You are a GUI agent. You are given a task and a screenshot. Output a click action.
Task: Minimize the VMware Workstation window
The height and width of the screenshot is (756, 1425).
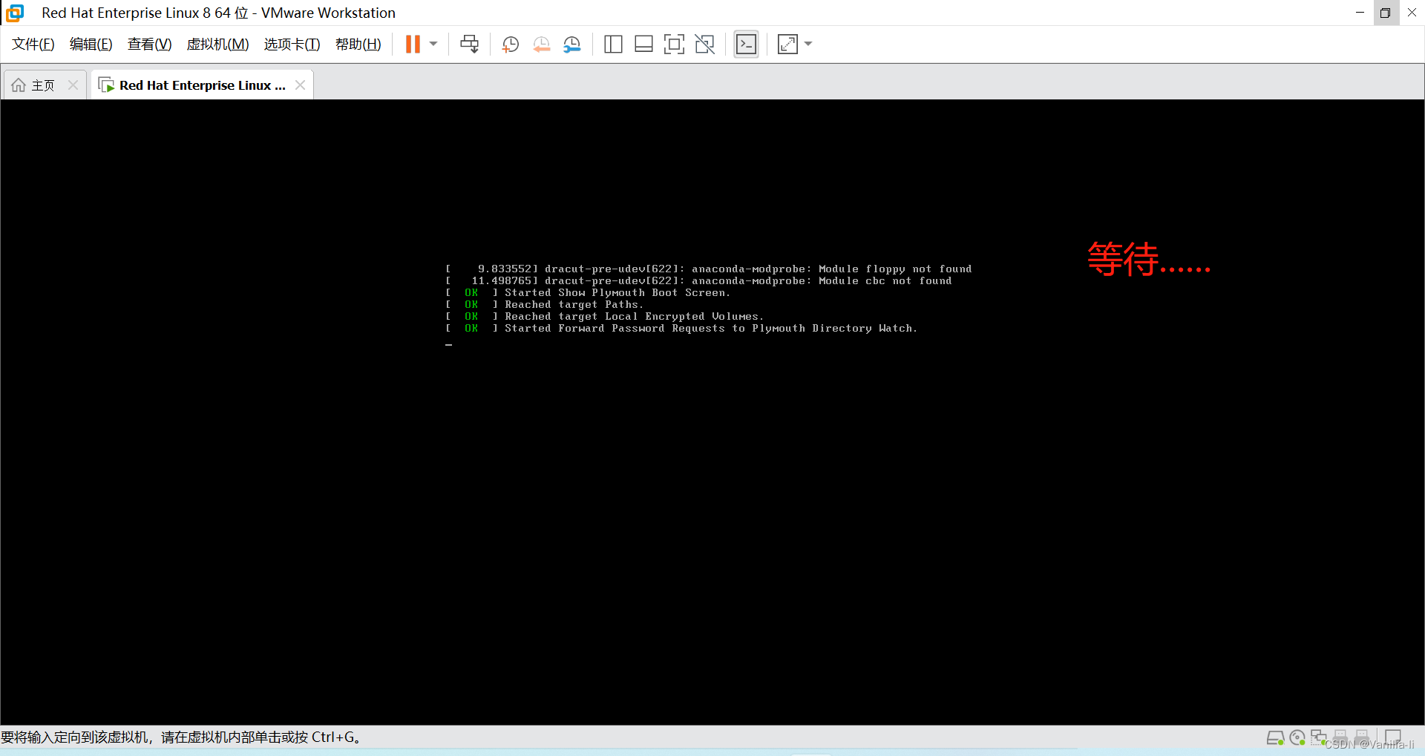[1360, 13]
